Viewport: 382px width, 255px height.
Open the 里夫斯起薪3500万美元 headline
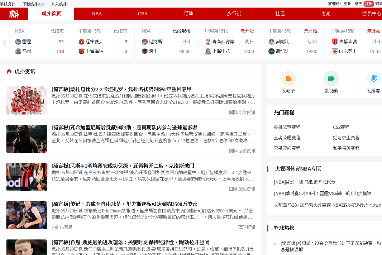tap(124, 204)
